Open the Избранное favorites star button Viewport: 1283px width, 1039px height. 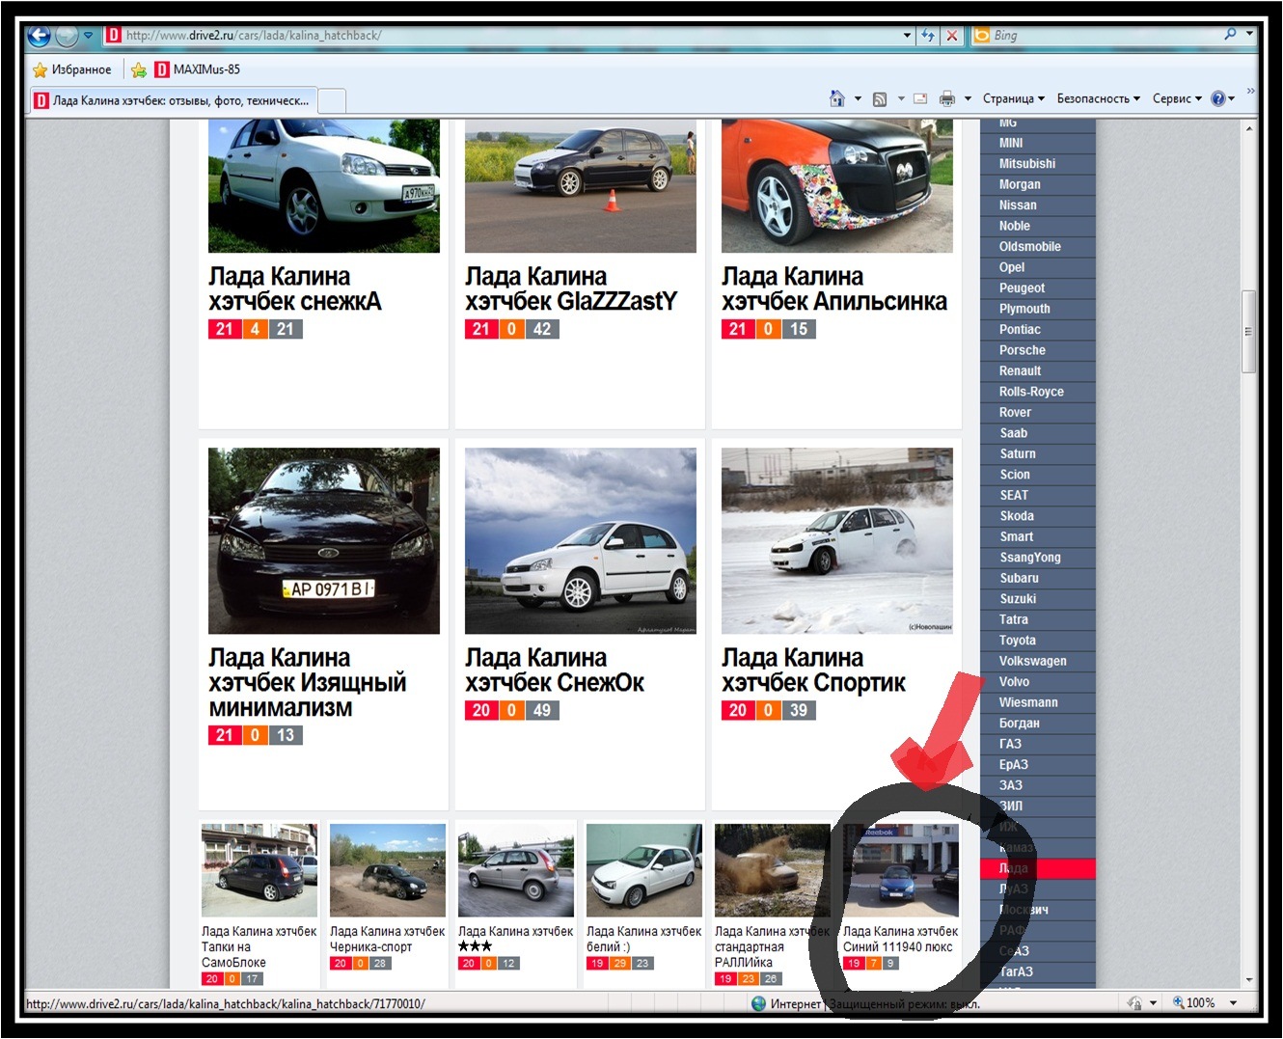[x=72, y=69]
